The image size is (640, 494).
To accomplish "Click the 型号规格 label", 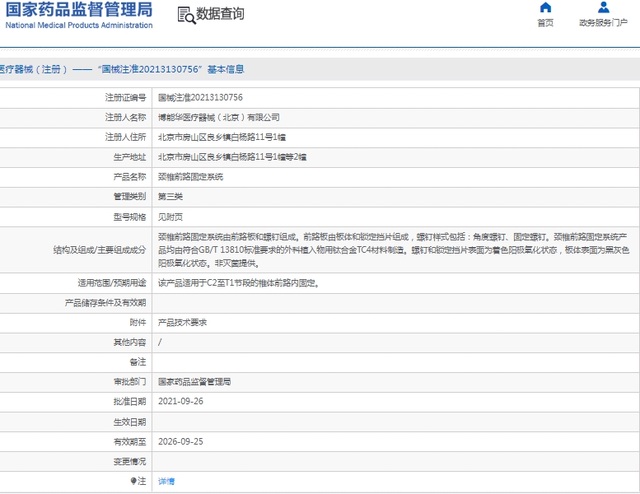I will pos(130,217).
